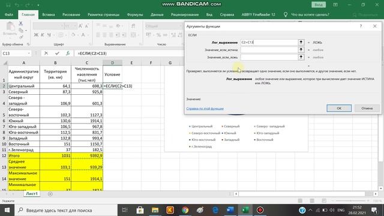Open the font size dropdown
The width and height of the screenshot is (384, 216).
(x=75, y=26)
